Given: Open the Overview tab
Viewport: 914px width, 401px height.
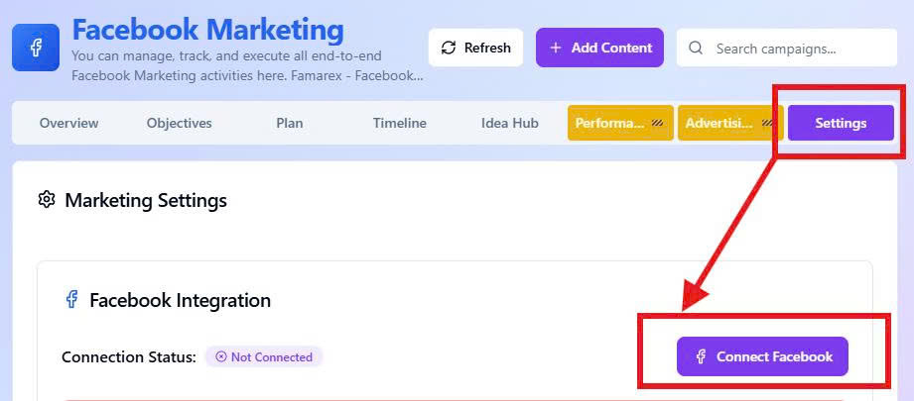Looking at the screenshot, I should (x=68, y=124).
